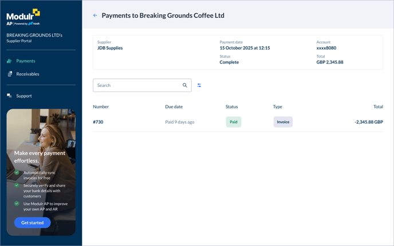Focus the Search input field
Image resolution: width=394 pixels, height=246 pixels.
point(142,85)
